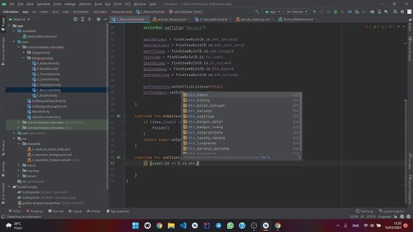The height and width of the screenshot is (232, 413).
Task: Open the Device Manager toolbar icon
Action: tap(379, 12)
